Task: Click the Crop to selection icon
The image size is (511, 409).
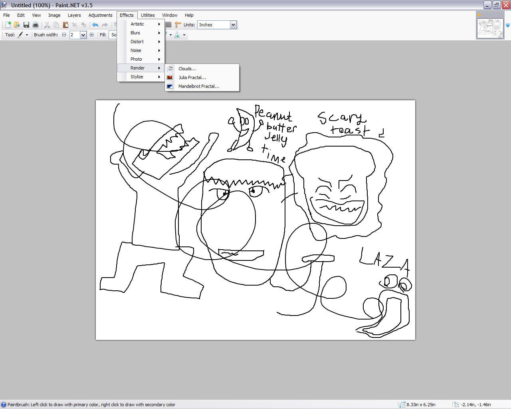Action: [x=75, y=25]
